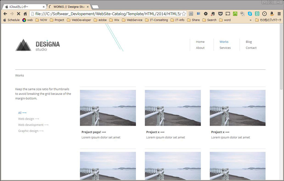Image resolution: width=284 pixels, height=181 pixels.
Task: Expand the NOW bookmark folder
Action: point(41,20)
